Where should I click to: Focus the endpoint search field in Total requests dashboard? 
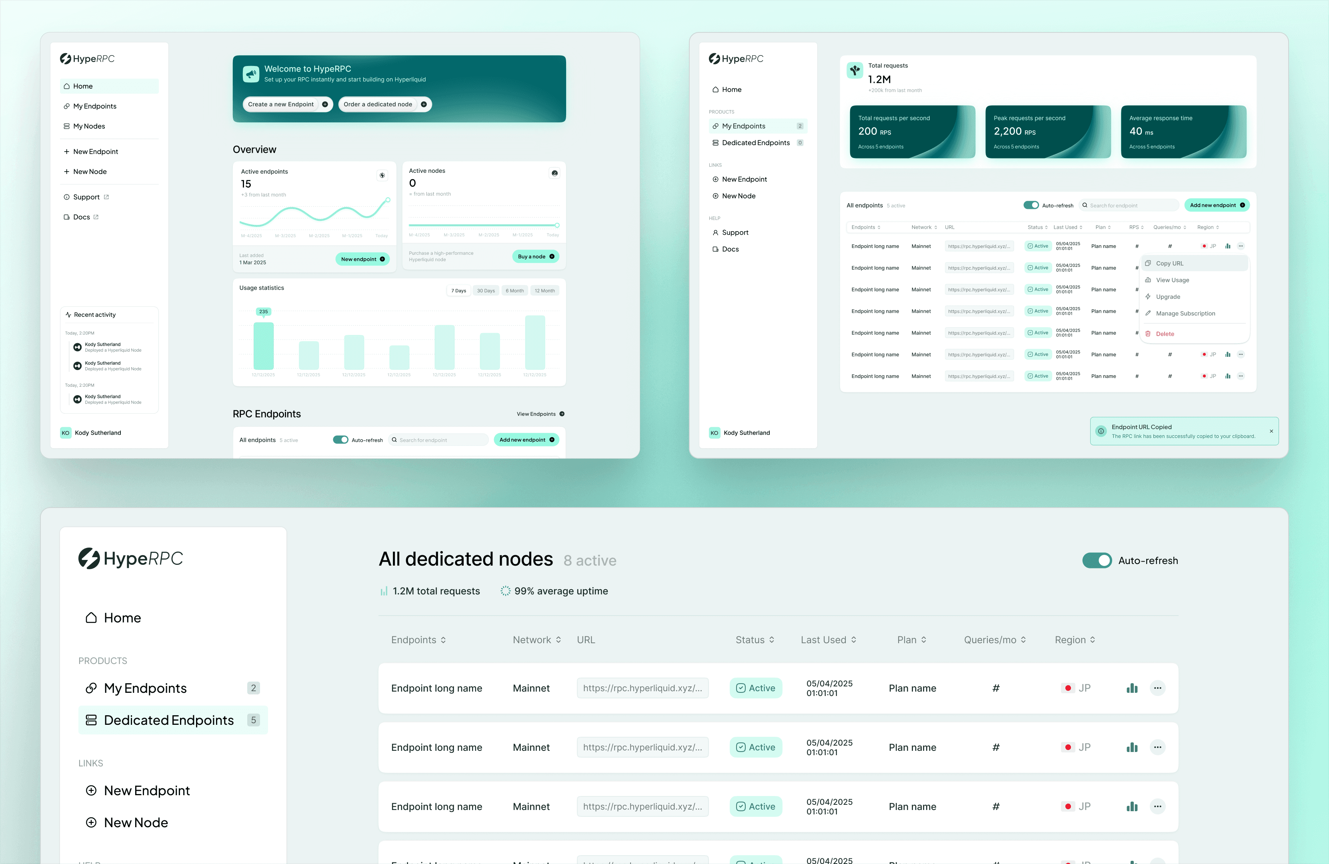pyautogui.click(x=1129, y=205)
